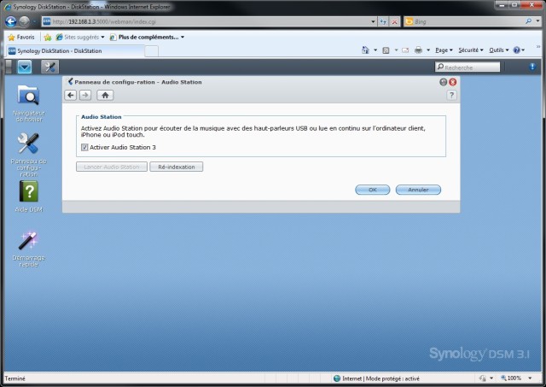This screenshot has width=546, height=387.
Task: Open the print options dropdown arrow
Action: coord(428,50)
